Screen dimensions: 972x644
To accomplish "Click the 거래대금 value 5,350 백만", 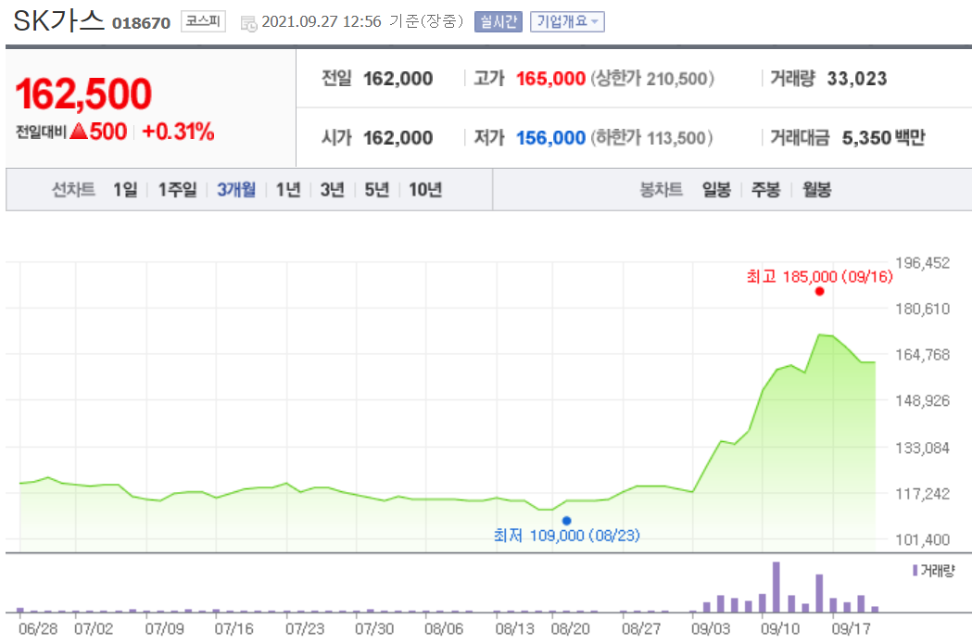I will coord(883,137).
